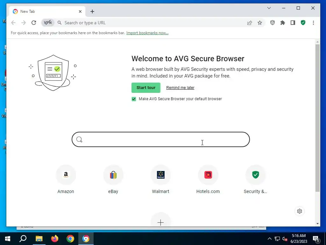Viewport: 326px width, 245px height.
Task: Open the taskbar clock and date
Action: pos(299,239)
